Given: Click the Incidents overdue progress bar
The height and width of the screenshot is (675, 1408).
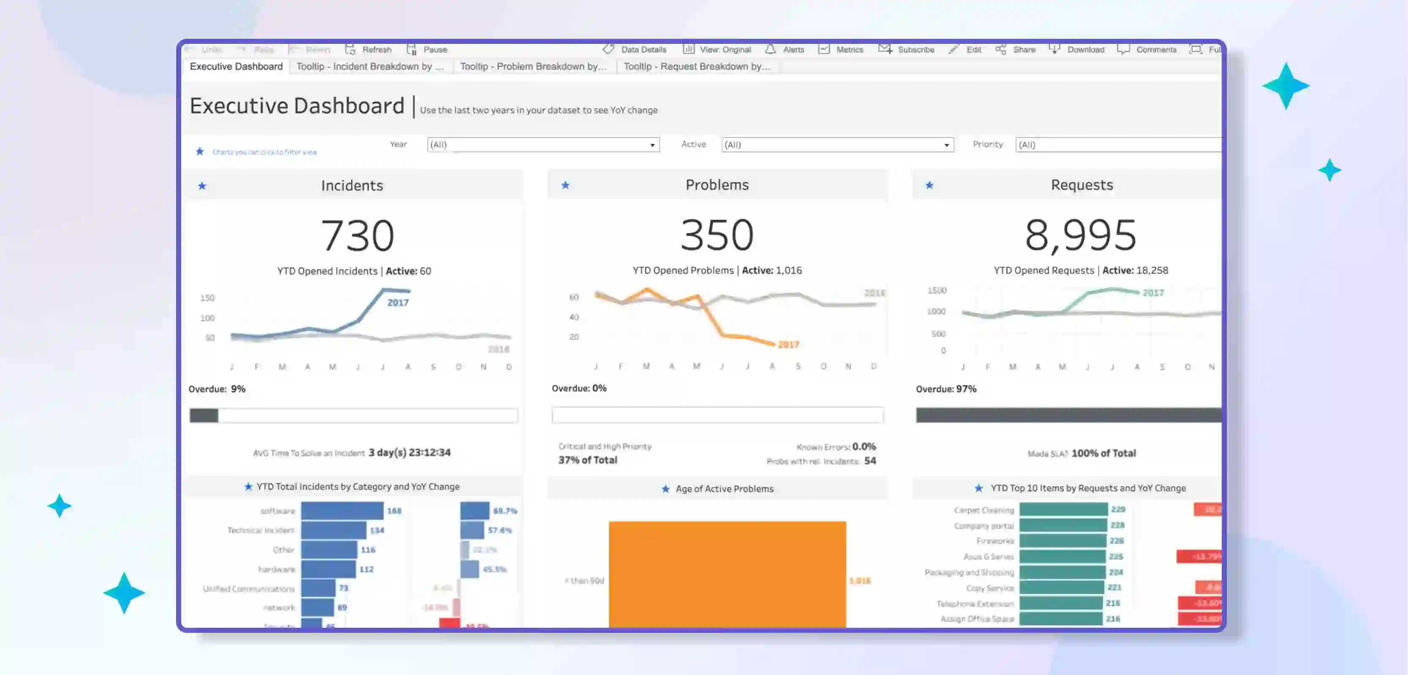Looking at the screenshot, I should coord(353,416).
